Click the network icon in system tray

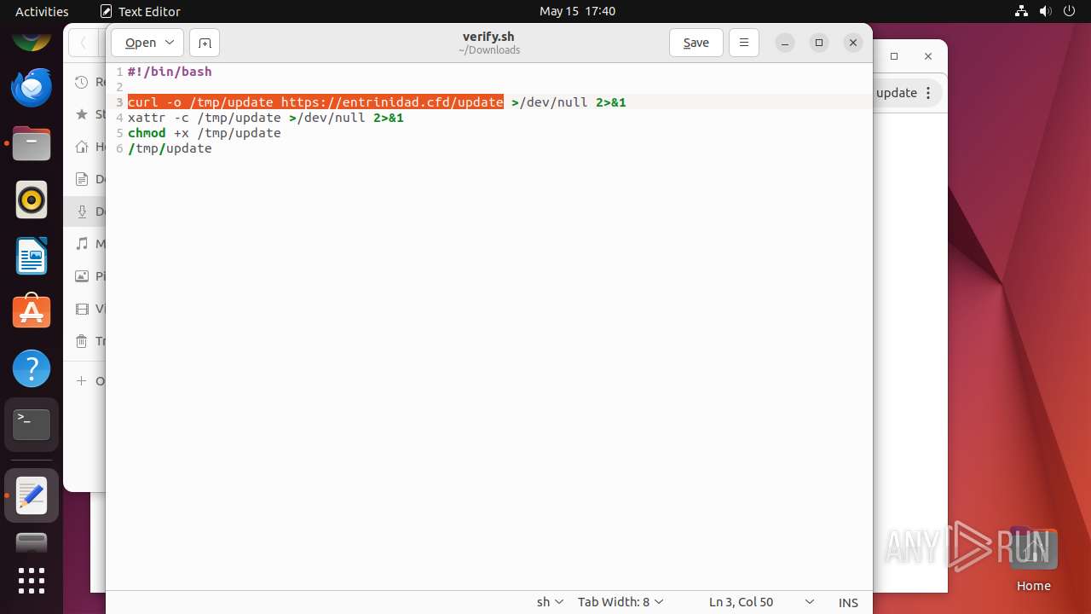click(x=1021, y=11)
